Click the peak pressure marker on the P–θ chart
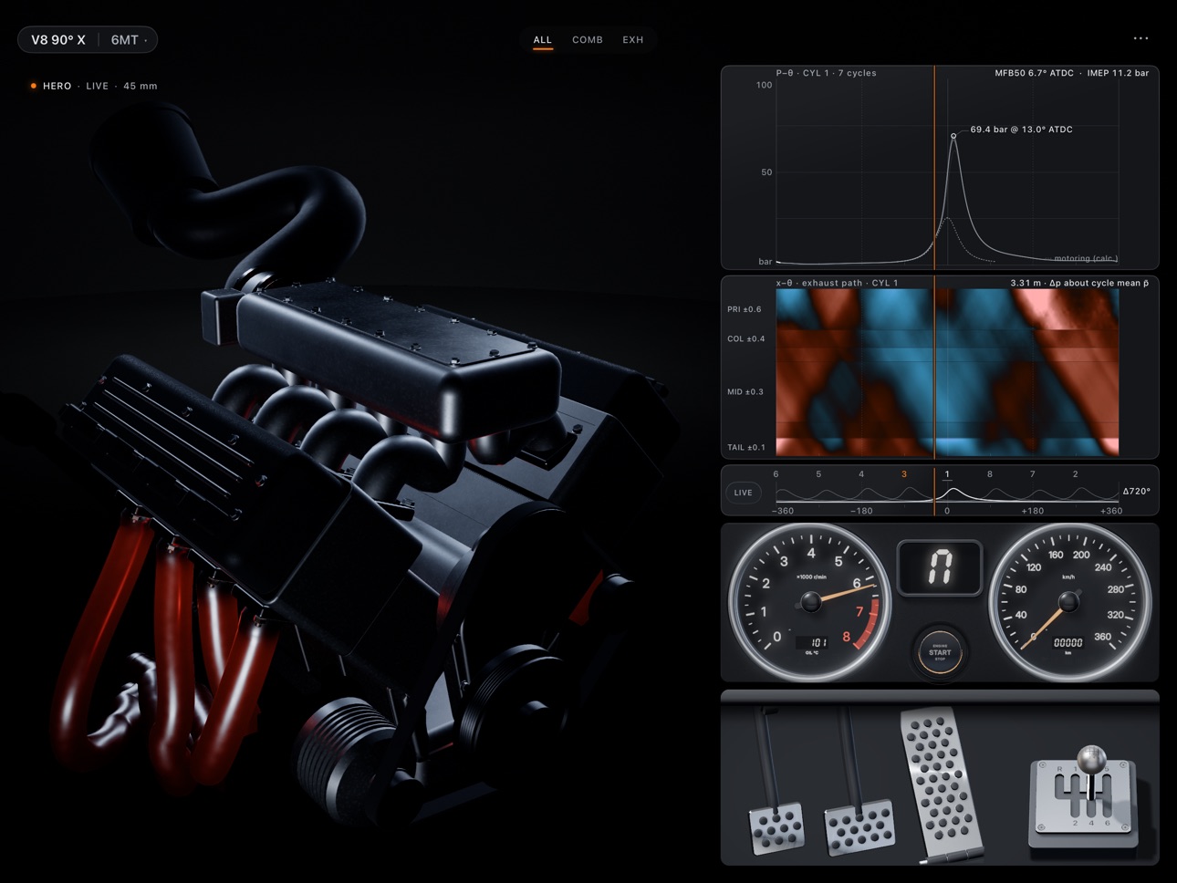Image resolution: width=1177 pixels, height=883 pixels. click(953, 136)
